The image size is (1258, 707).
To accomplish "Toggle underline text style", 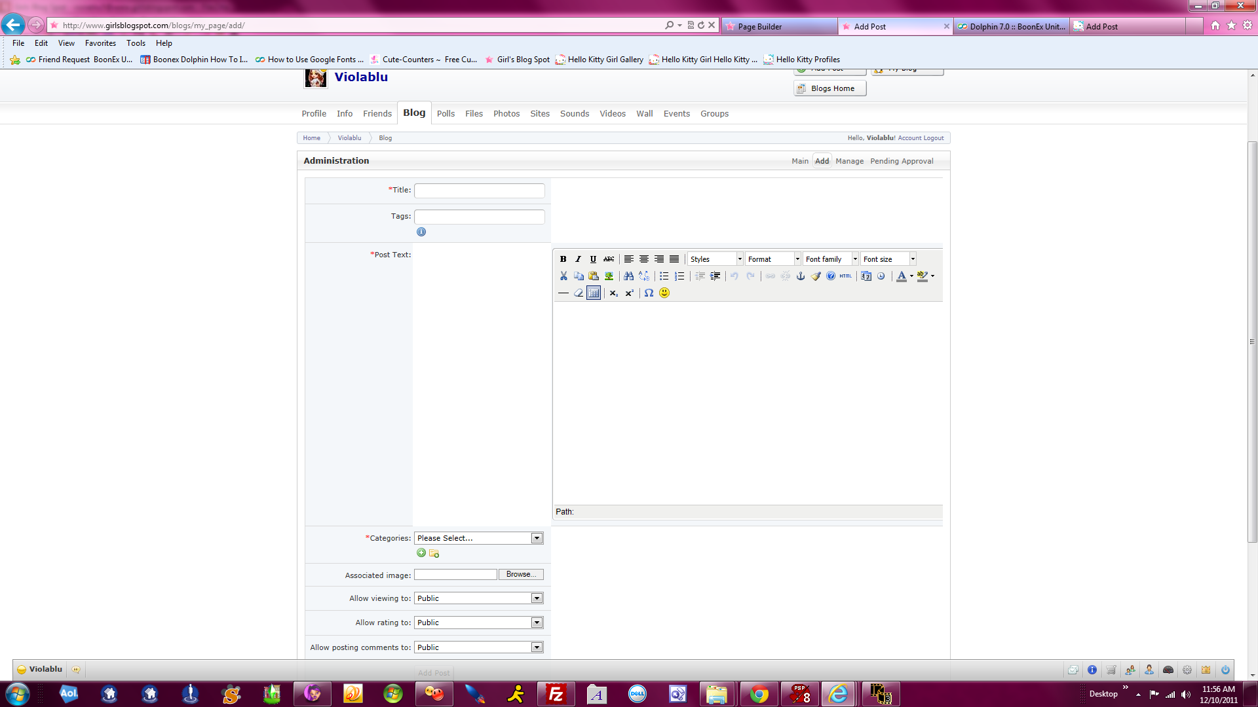I will pos(593,259).
